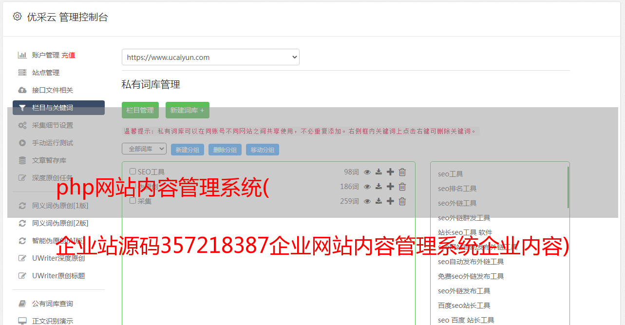
Task: Select 采集细节设置 in the sidebar
Action: click(53, 125)
